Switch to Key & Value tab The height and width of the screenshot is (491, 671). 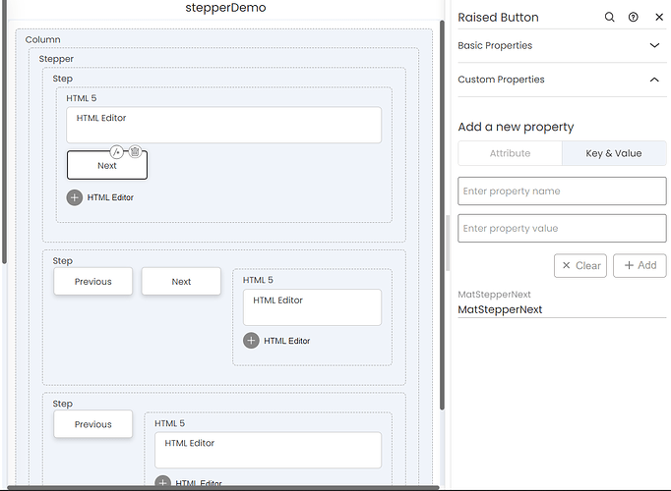pos(614,153)
